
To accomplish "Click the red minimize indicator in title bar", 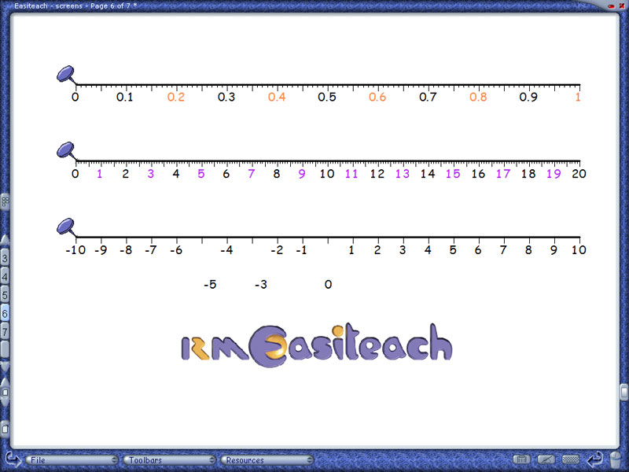I will pyautogui.click(x=612, y=6).
